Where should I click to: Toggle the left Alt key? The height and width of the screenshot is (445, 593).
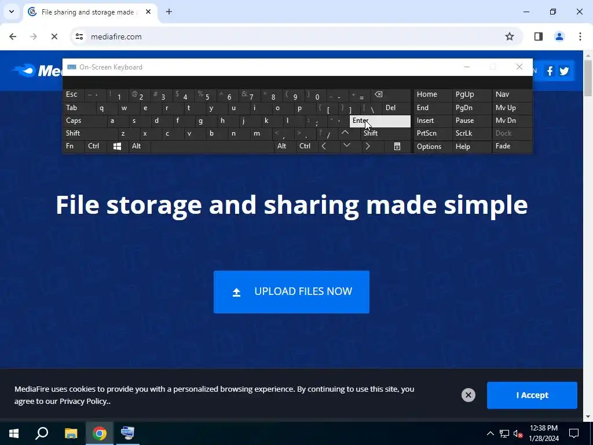(x=140, y=147)
